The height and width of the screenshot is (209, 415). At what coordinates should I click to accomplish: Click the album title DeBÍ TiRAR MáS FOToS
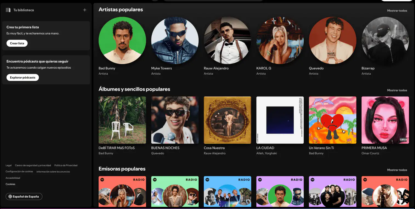pos(117,148)
